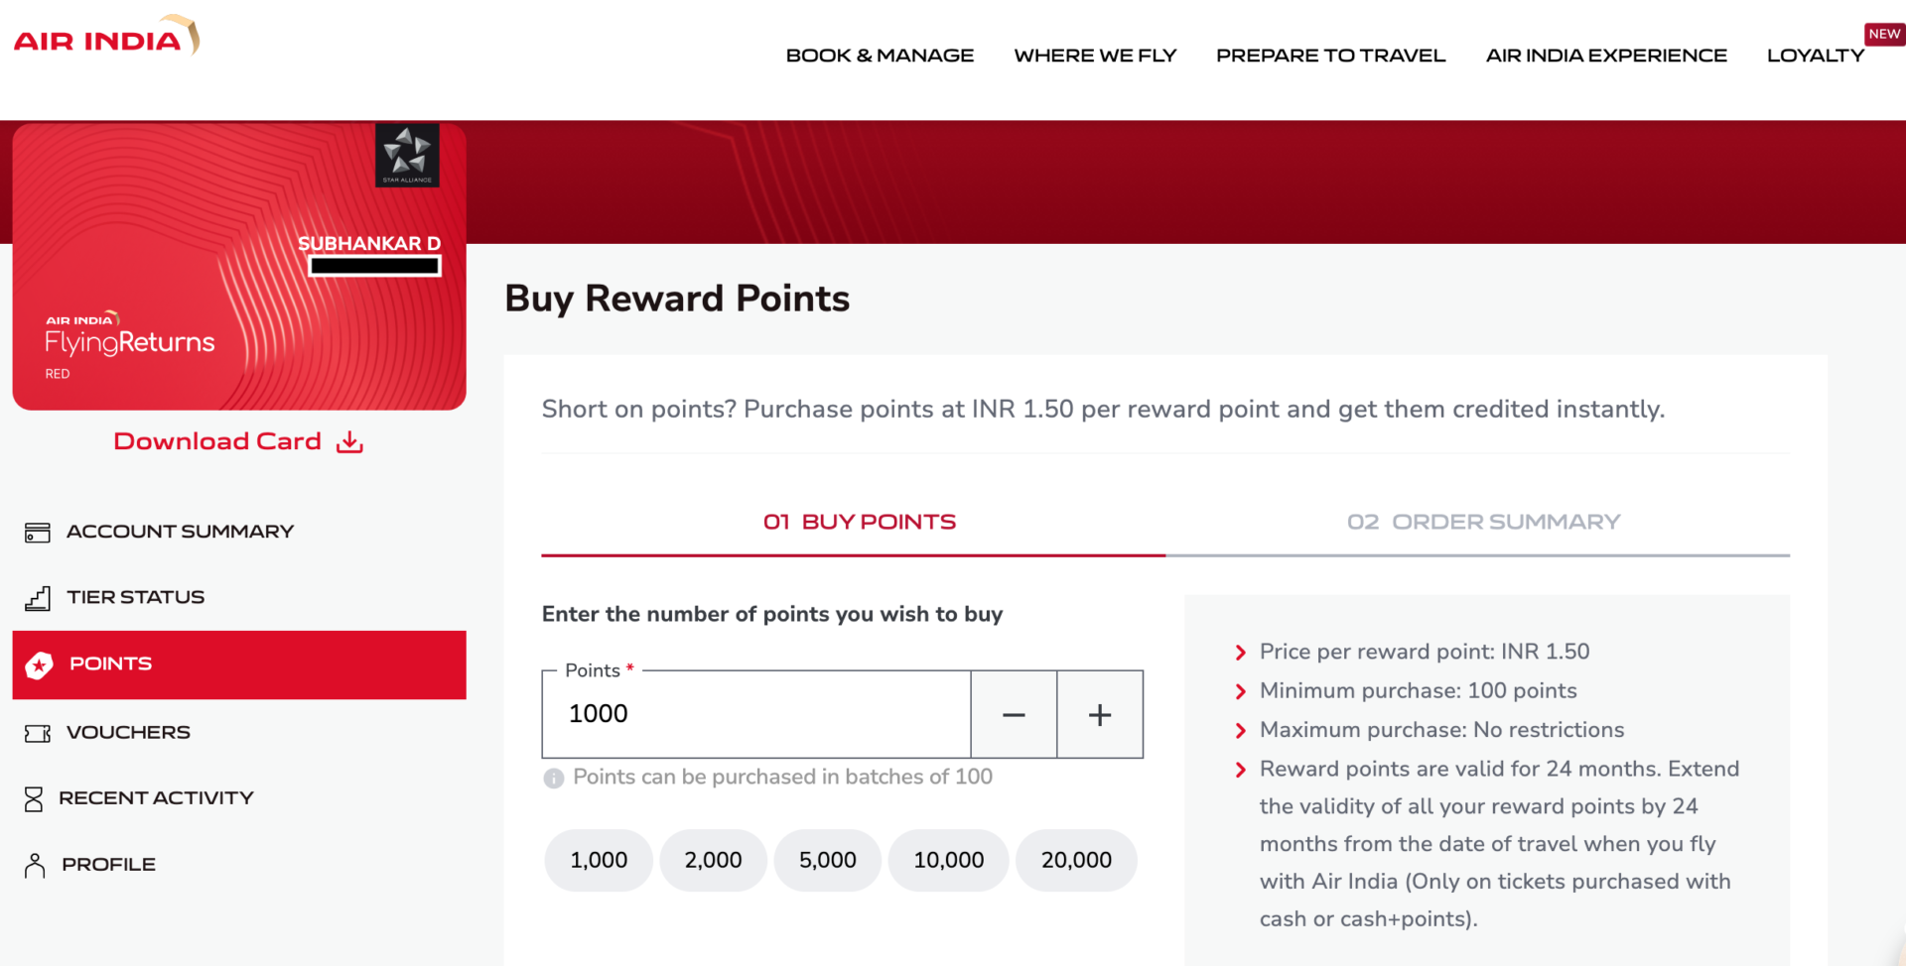The image size is (1906, 966).
Task: Select the 01 Buy Points tab
Action: click(859, 522)
